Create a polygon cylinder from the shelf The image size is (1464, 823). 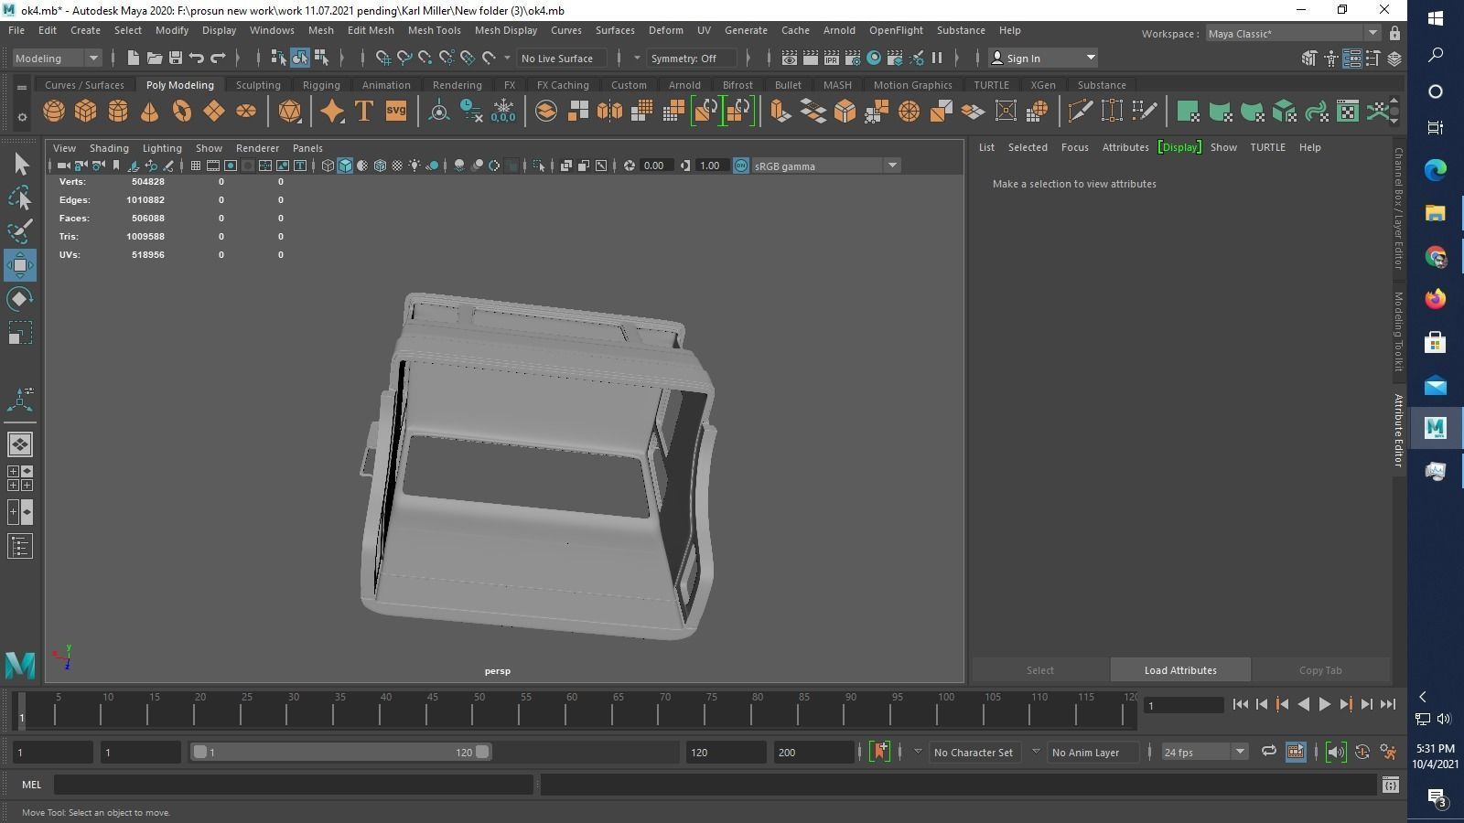pos(118,112)
